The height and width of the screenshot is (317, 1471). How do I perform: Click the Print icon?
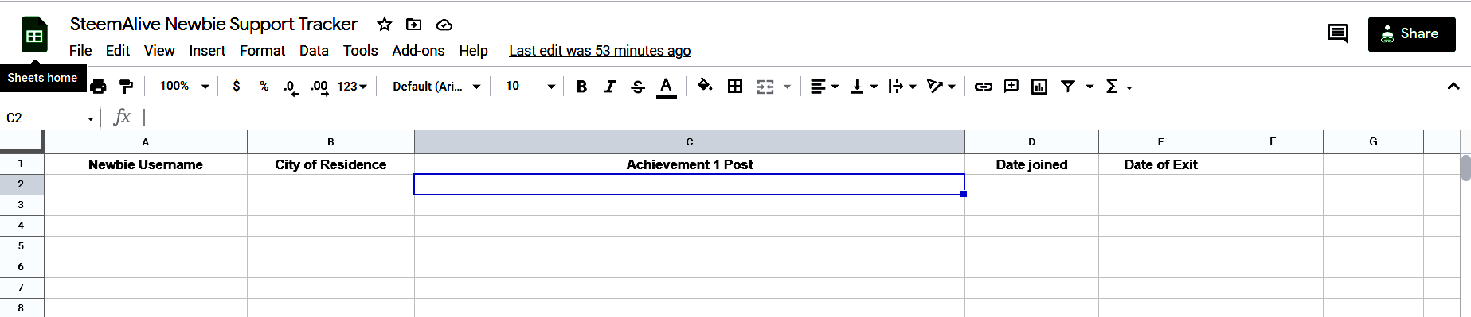pyautogui.click(x=98, y=86)
